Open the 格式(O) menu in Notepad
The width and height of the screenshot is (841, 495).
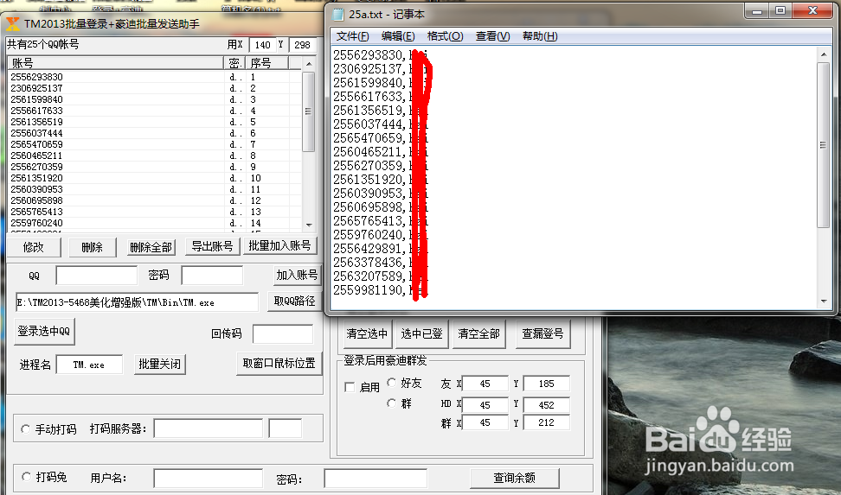pyautogui.click(x=445, y=36)
